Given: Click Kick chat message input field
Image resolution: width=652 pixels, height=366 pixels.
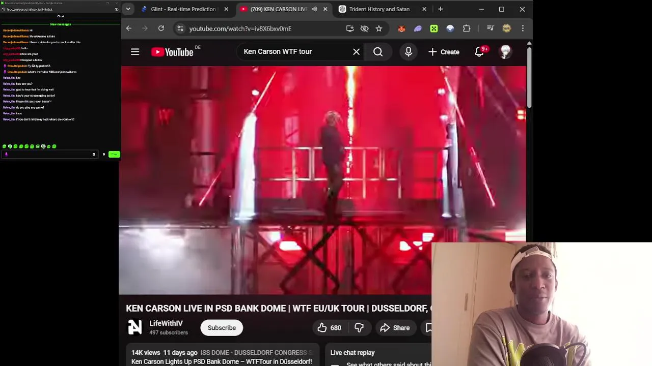Looking at the screenshot, I should 49,154.
